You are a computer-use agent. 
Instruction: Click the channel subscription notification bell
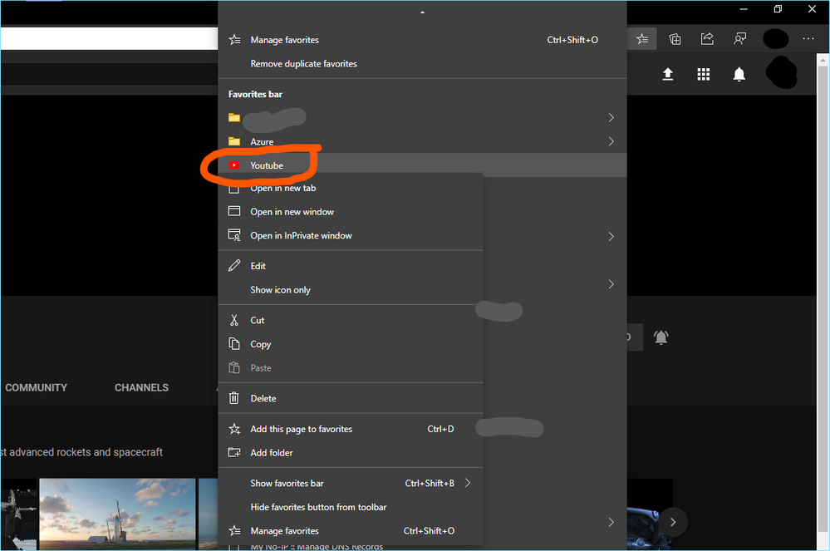pyautogui.click(x=661, y=337)
